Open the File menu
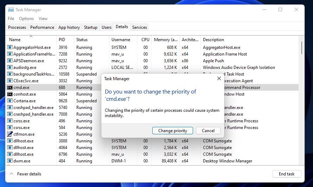This screenshot has height=187, width=313. pyautogui.click(x=11, y=19)
